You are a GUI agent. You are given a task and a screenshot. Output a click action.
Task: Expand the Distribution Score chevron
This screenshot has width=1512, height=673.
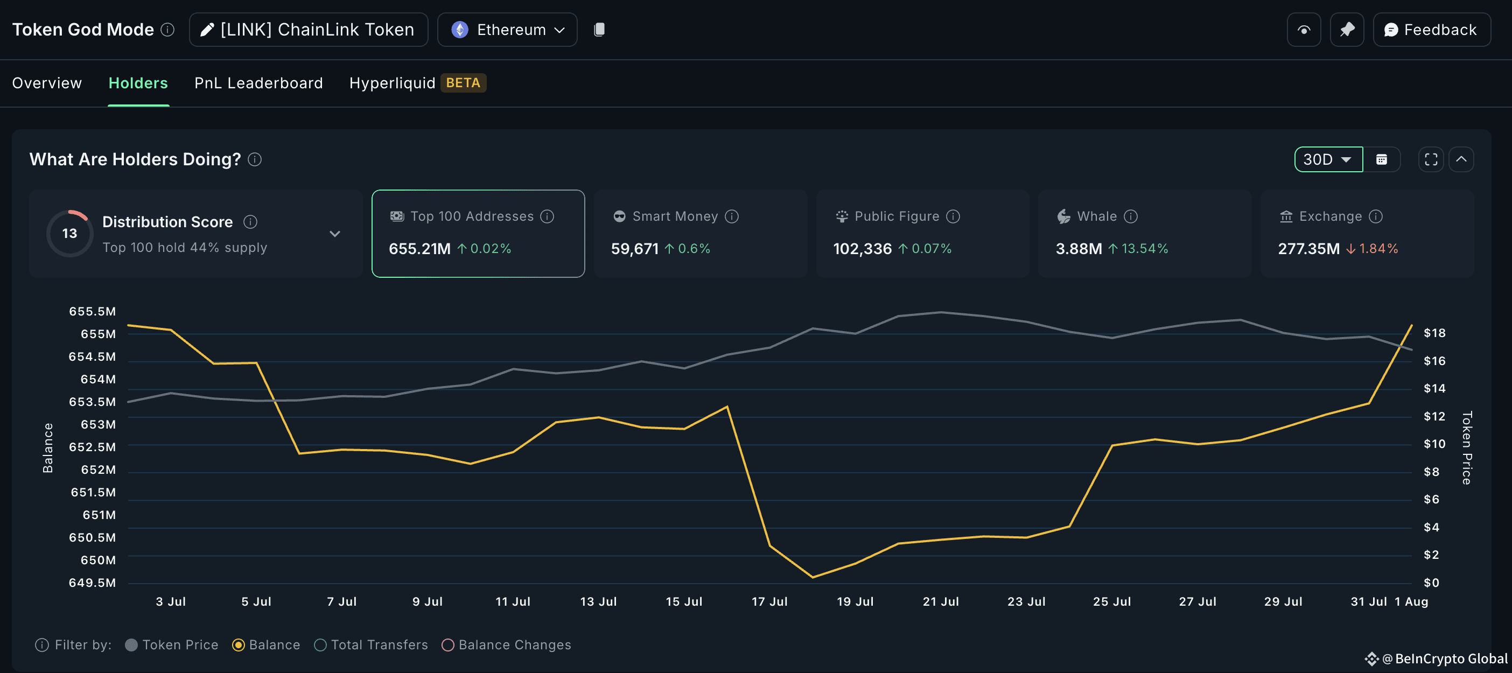coord(334,234)
